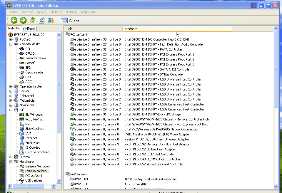Click the green Back arrow toolbar button
Image resolution: width=282 pixels, height=193 pixels.
click(x=14, y=20)
